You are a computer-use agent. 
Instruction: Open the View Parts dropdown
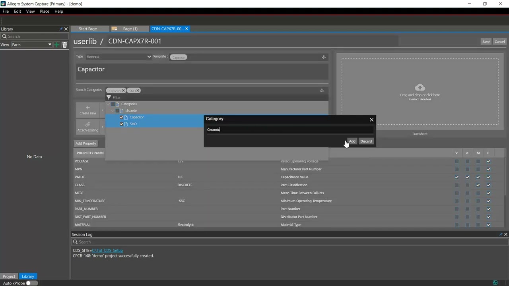31,45
